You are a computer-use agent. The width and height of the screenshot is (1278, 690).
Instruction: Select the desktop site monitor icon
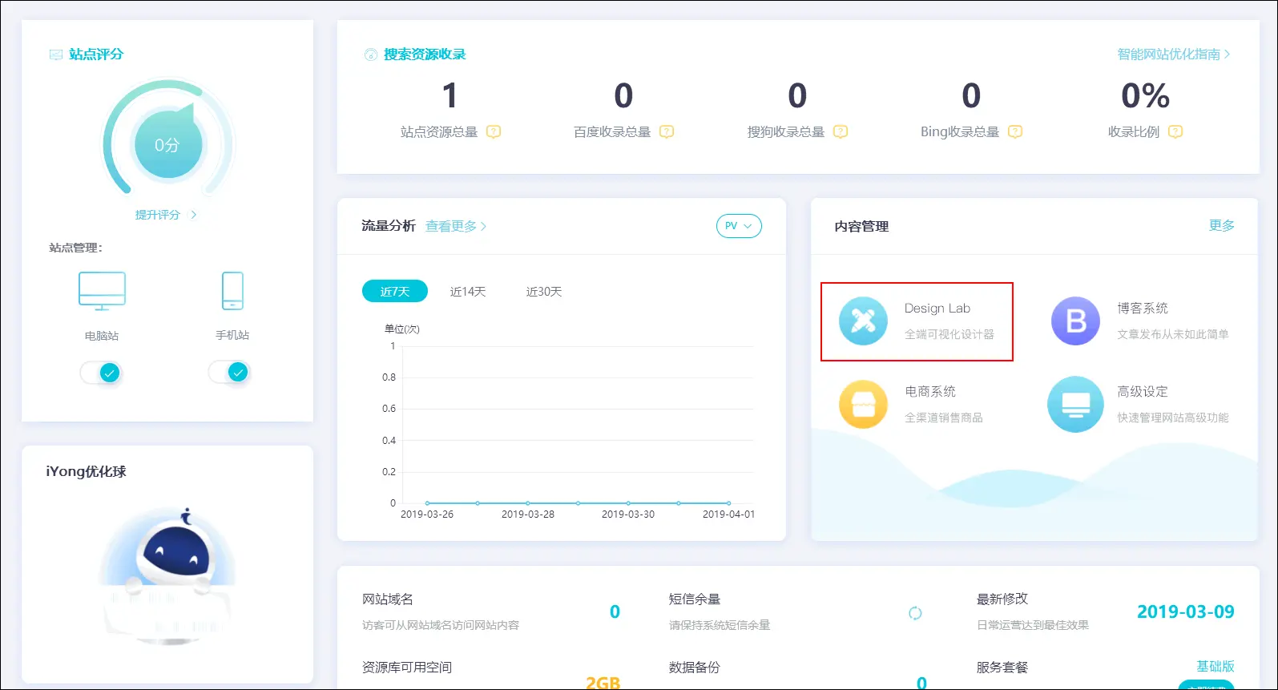[x=102, y=291]
